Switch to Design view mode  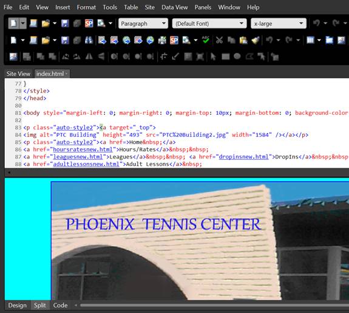[x=17, y=305]
